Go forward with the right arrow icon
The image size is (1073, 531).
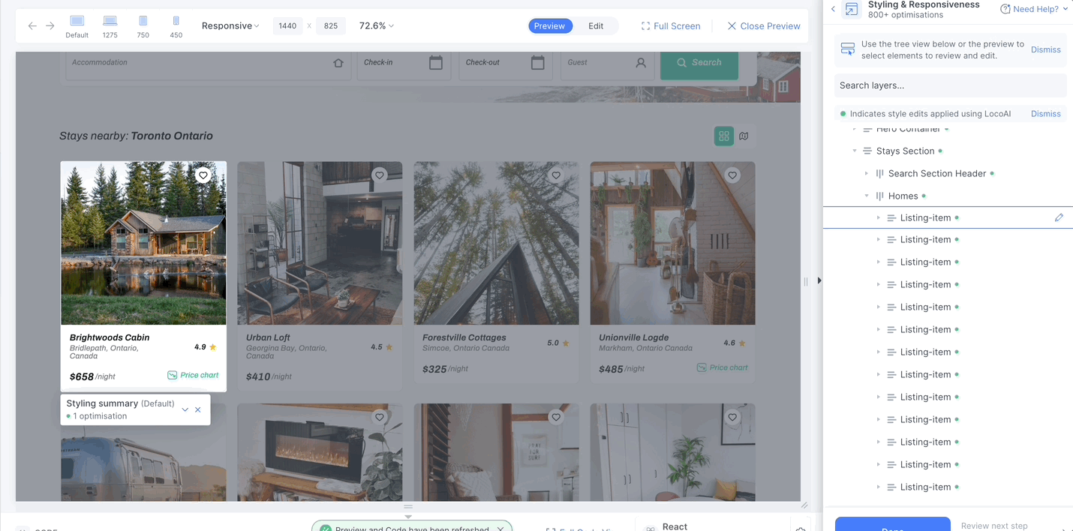(x=50, y=26)
